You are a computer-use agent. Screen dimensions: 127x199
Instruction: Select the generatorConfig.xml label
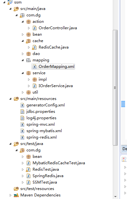pyautogui.click(x=45, y=105)
